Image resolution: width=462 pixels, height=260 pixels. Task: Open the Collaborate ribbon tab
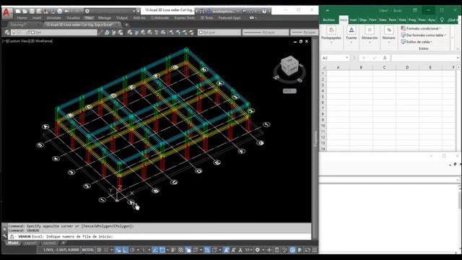click(x=160, y=18)
